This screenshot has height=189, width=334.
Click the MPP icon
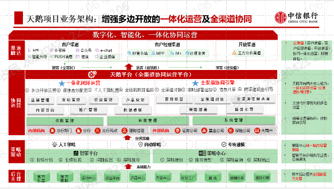153,53
